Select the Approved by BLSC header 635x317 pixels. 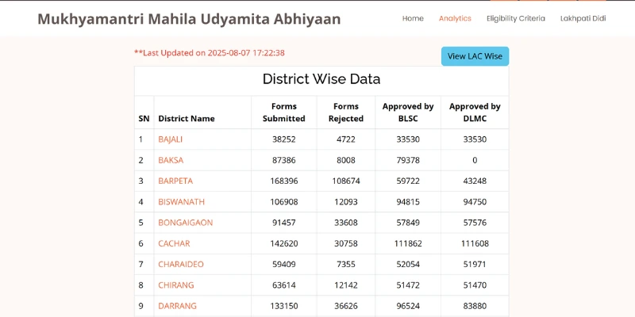click(x=408, y=113)
